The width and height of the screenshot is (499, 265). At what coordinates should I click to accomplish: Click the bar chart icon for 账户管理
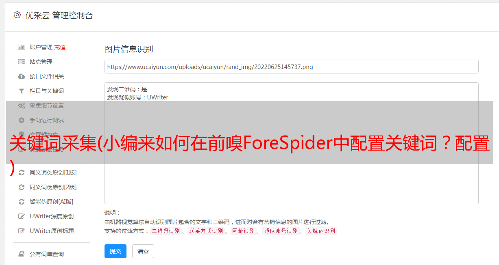[x=22, y=47]
